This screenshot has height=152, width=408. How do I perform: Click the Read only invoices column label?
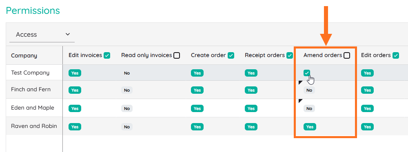tap(146, 55)
